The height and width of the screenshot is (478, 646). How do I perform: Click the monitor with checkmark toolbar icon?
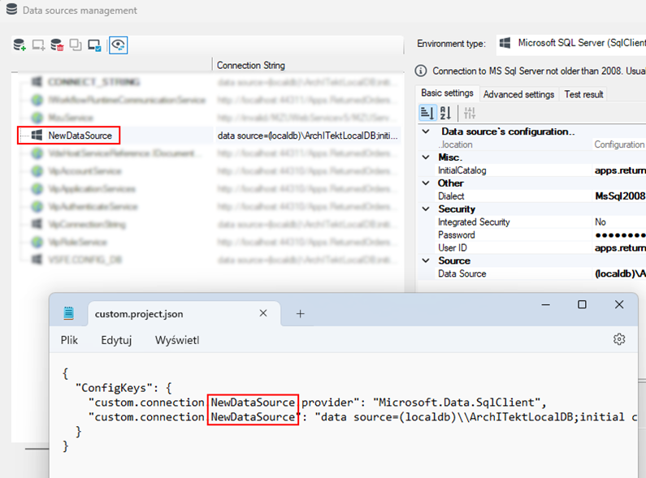pyautogui.click(x=94, y=45)
